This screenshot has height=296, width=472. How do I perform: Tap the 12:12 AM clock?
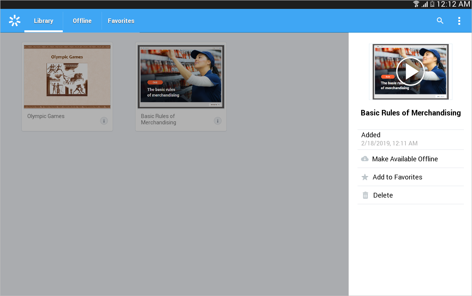453,4
